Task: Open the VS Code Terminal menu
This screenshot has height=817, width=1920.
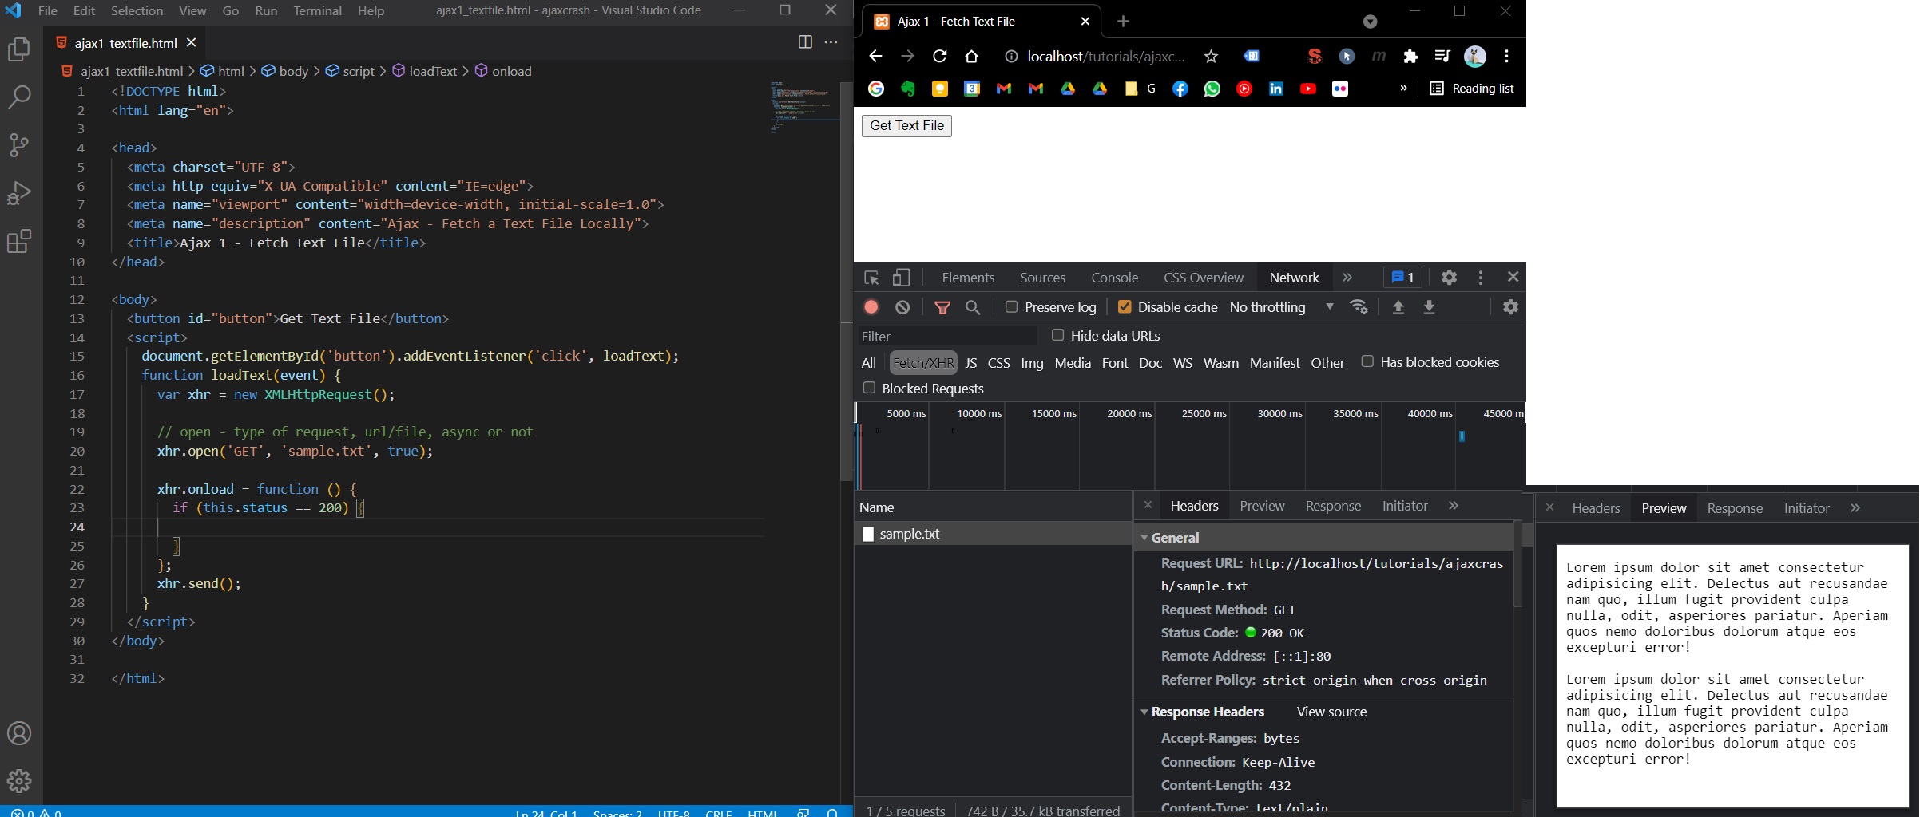Action: (x=318, y=10)
